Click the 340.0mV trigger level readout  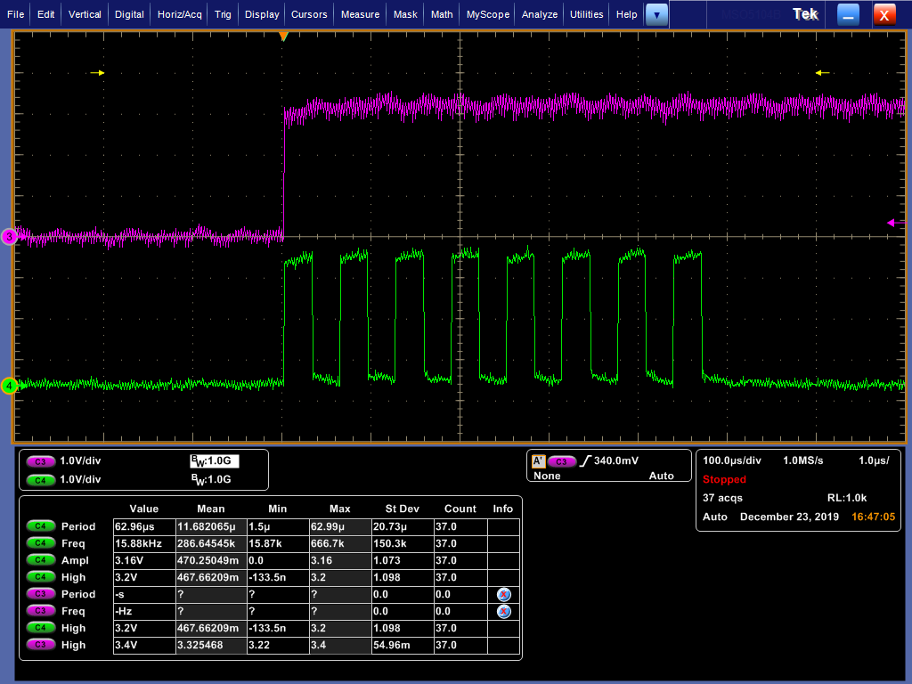pyautogui.click(x=615, y=460)
